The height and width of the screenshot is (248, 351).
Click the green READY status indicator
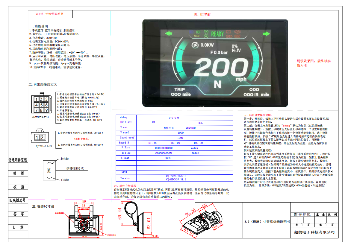tap(217, 34)
